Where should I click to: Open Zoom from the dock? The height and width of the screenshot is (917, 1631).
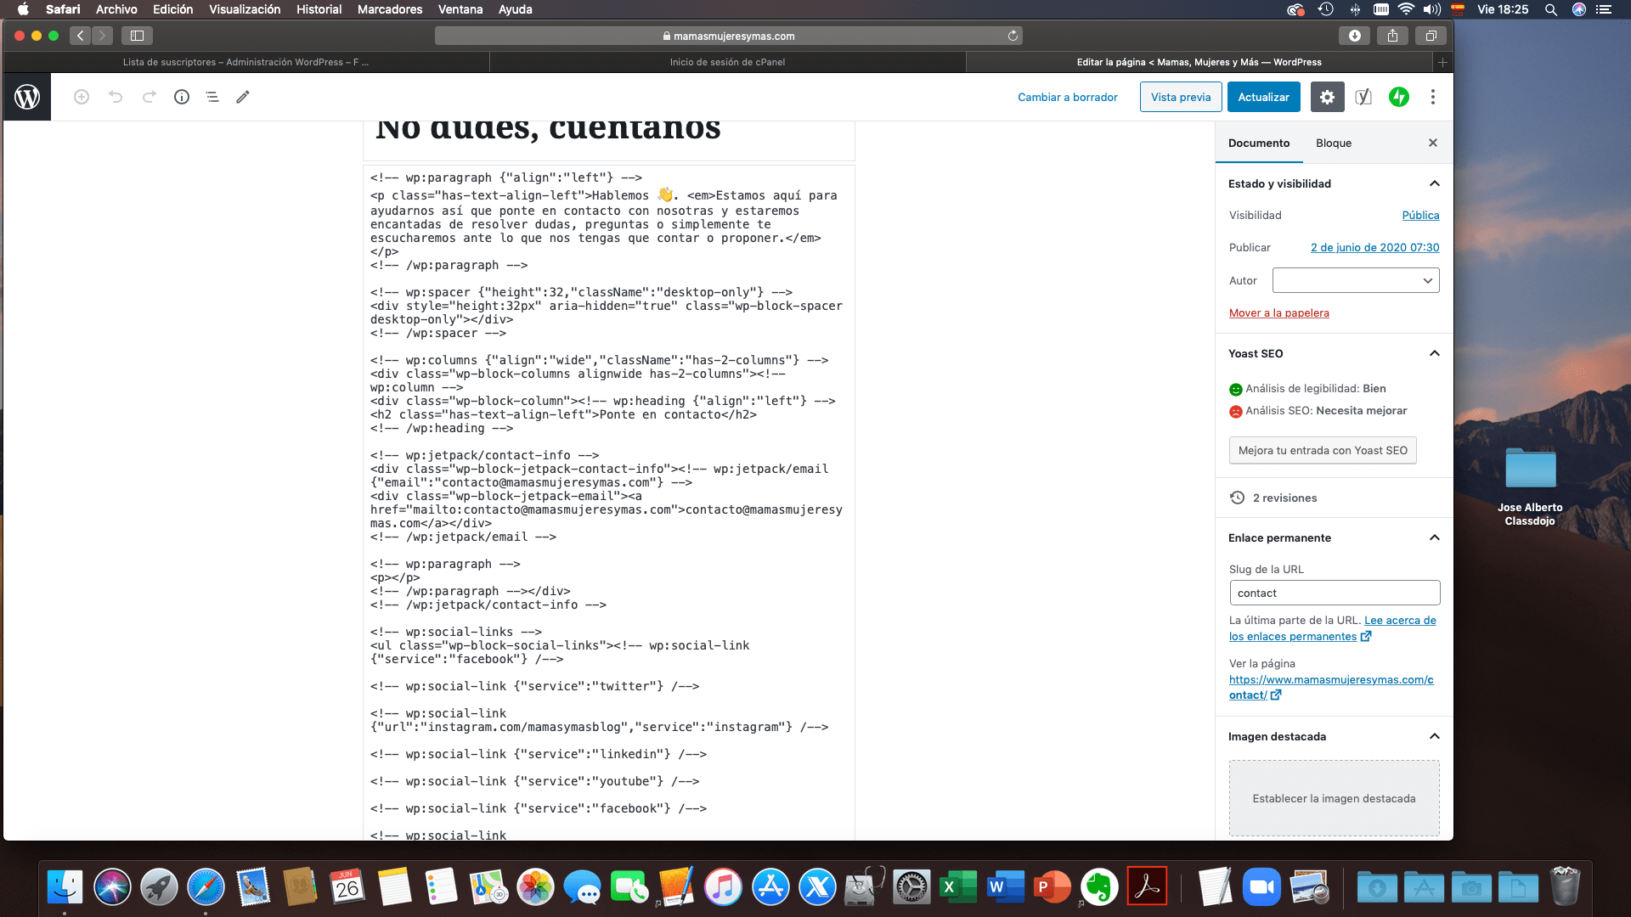click(x=1261, y=887)
